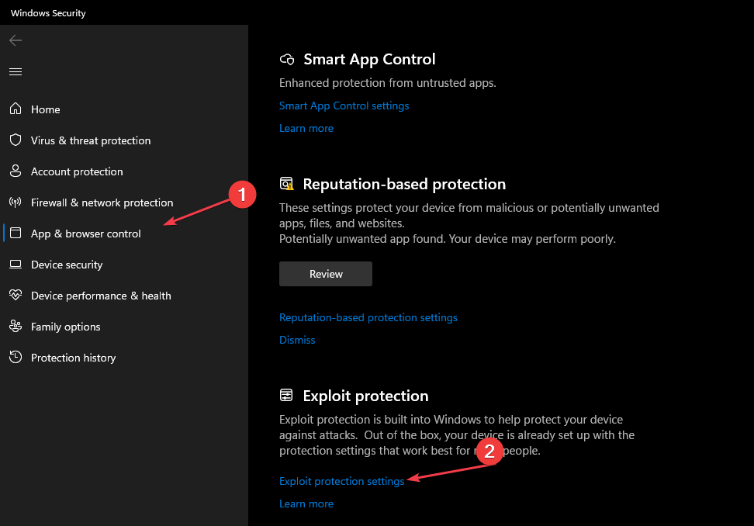Select the Device security icon

click(x=16, y=265)
